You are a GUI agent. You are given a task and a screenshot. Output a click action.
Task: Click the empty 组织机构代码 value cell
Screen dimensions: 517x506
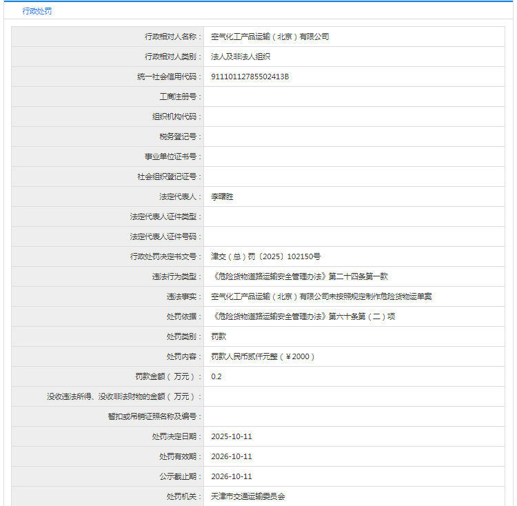(x=355, y=117)
